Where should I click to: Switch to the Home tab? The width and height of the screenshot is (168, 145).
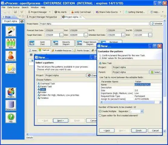click(33, 50)
